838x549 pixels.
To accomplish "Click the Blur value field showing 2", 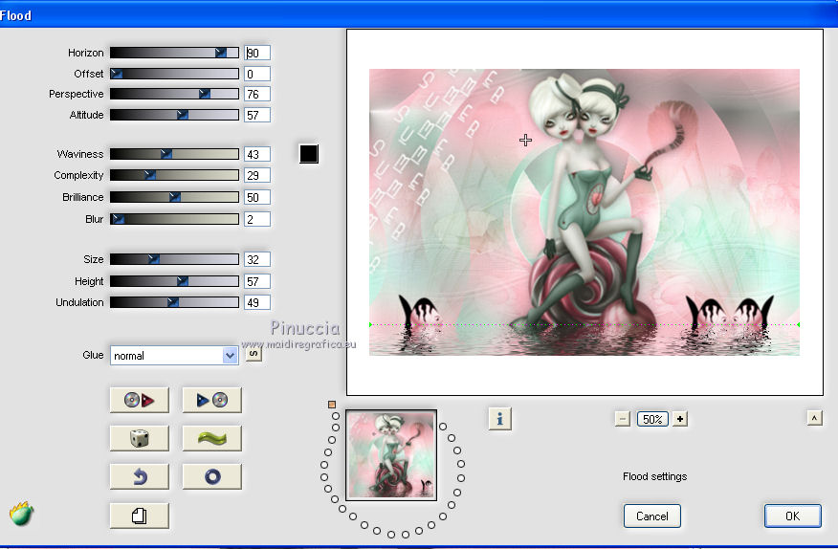I will (257, 219).
